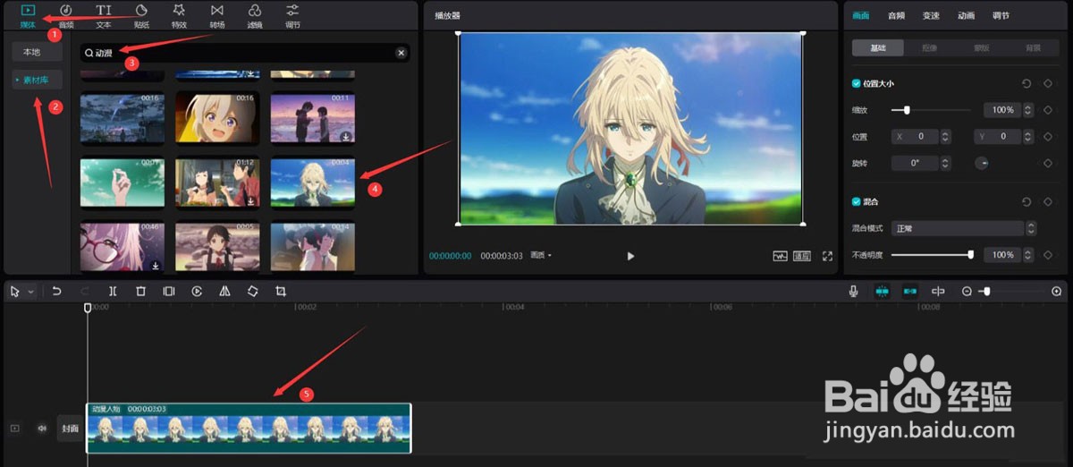Add keyframe for 缩放 scale diamond
This screenshot has height=467, width=1073.
click(x=1047, y=110)
